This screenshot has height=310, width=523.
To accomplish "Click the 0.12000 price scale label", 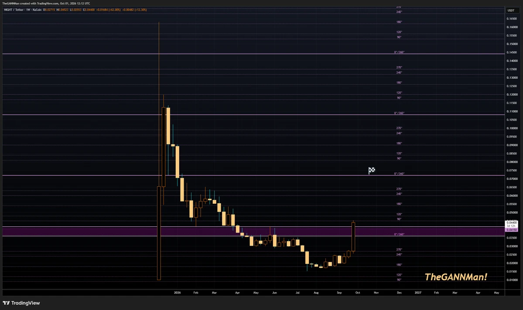I will click(x=512, y=94).
